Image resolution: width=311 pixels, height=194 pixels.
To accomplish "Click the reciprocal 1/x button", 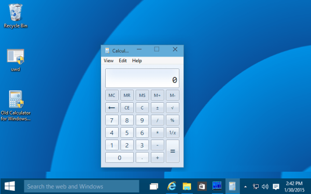I will 173,133.
